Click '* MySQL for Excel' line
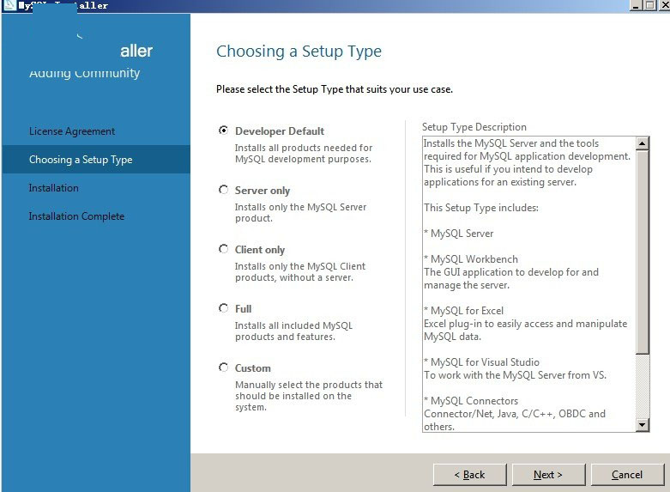 click(x=463, y=310)
